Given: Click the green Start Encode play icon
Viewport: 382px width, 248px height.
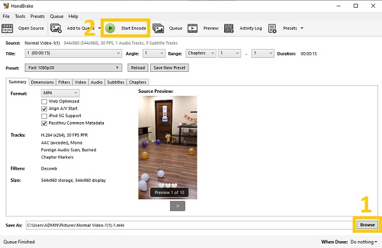Looking at the screenshot, I should 110,28.
